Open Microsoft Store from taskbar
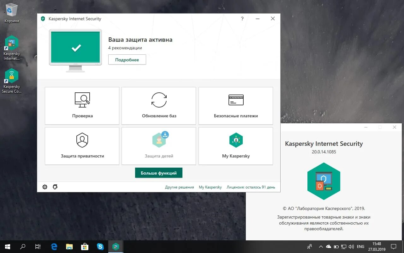Image resolution: width=404 pixels, height=253 pixels. click(x=85, y=246)
